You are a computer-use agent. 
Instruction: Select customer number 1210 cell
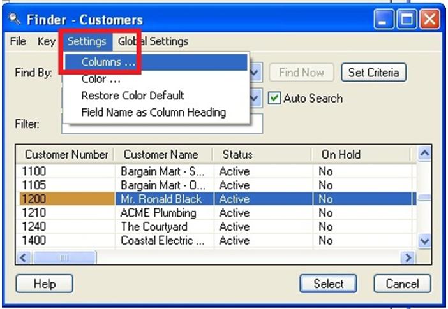pyautogui.click(x=66, y=213)
